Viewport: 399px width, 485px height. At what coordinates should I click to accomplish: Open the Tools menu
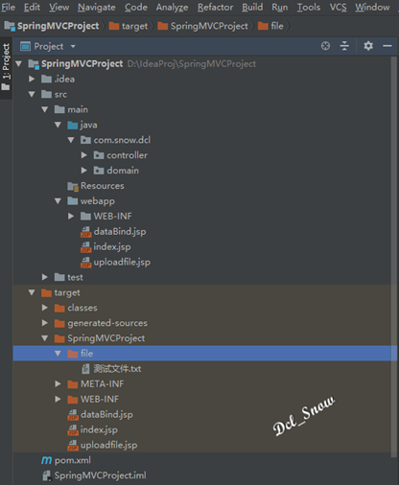(309, 7)
